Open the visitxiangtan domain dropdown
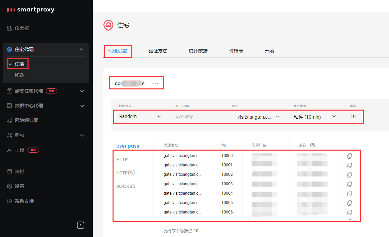The width and height of the screenshot is (389, 237). [258, 117]
